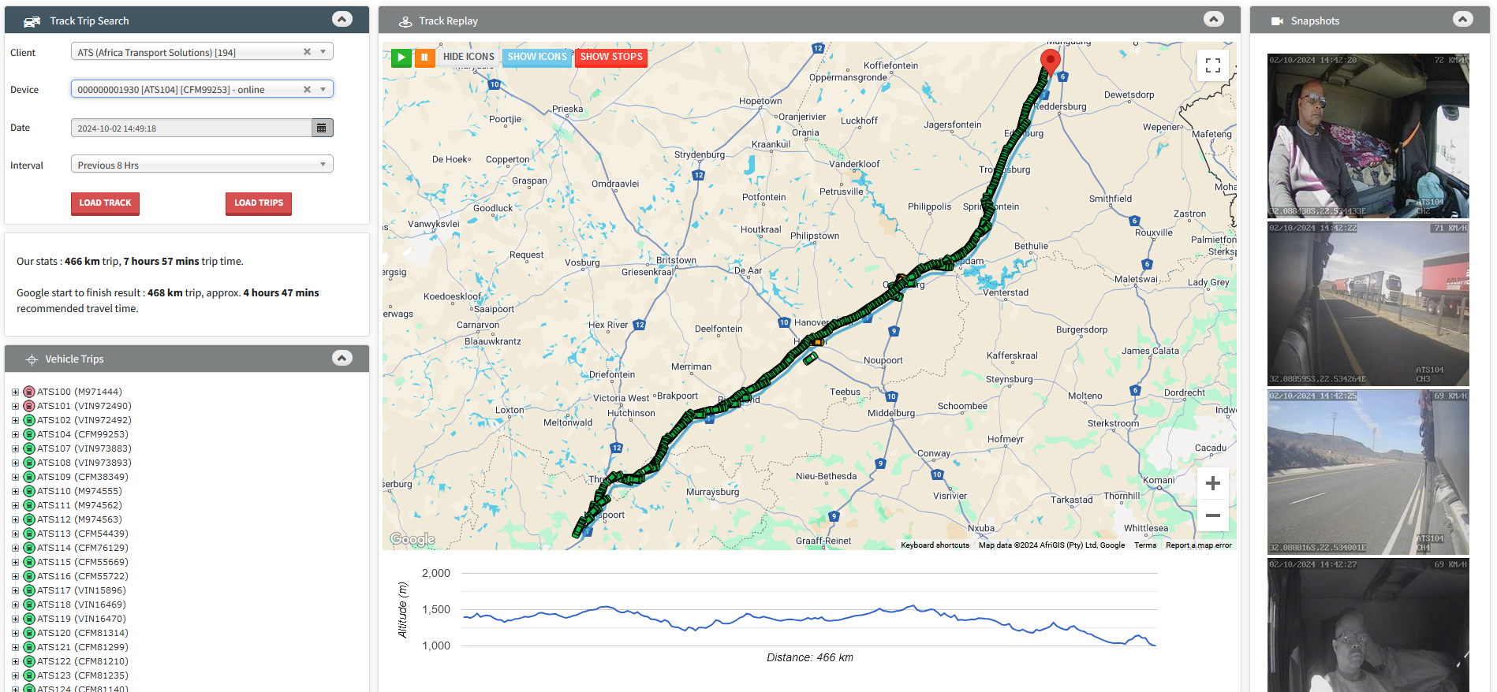The width and height of the screenshot is (1497, 692).
Task: Click SHOW ICONS button on map
Action: (537, 57)
